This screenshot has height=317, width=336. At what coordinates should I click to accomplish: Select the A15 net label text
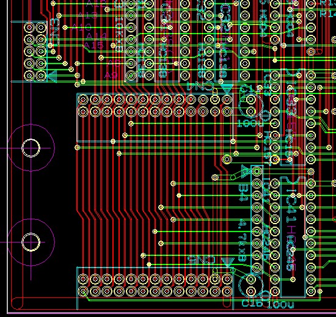click(x=93, y=45)
